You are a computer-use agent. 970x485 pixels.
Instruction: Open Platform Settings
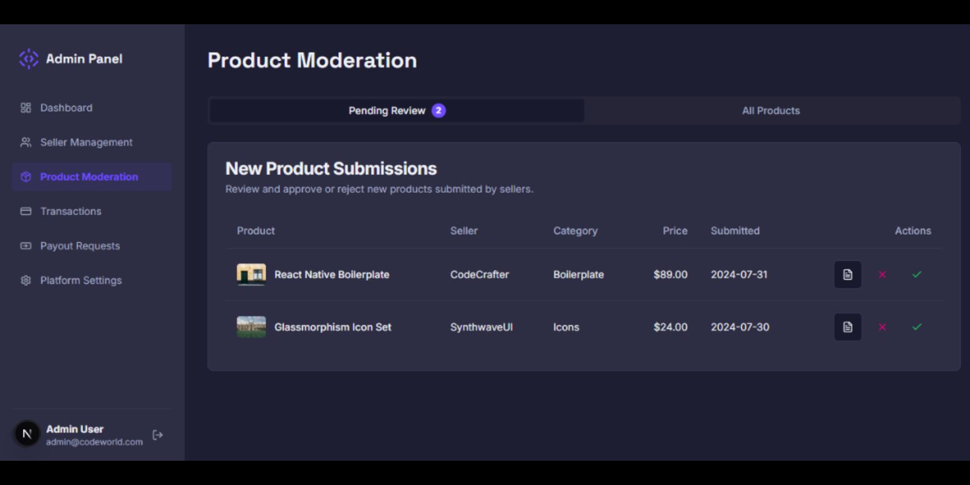(x=81, y=281)
